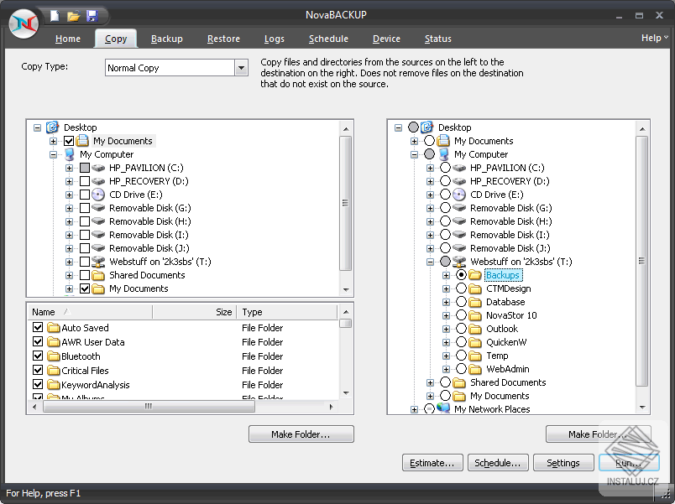Screen dimensions: 675x504
Task: Click the Save disk icon in title bar
Action: (92, 16)
